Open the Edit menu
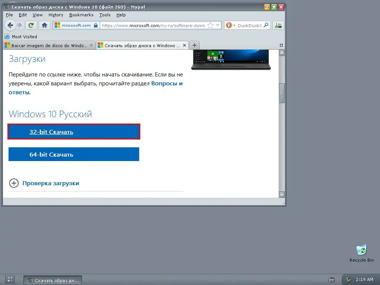This screenshot has width=380, height=285. point(23,15)
